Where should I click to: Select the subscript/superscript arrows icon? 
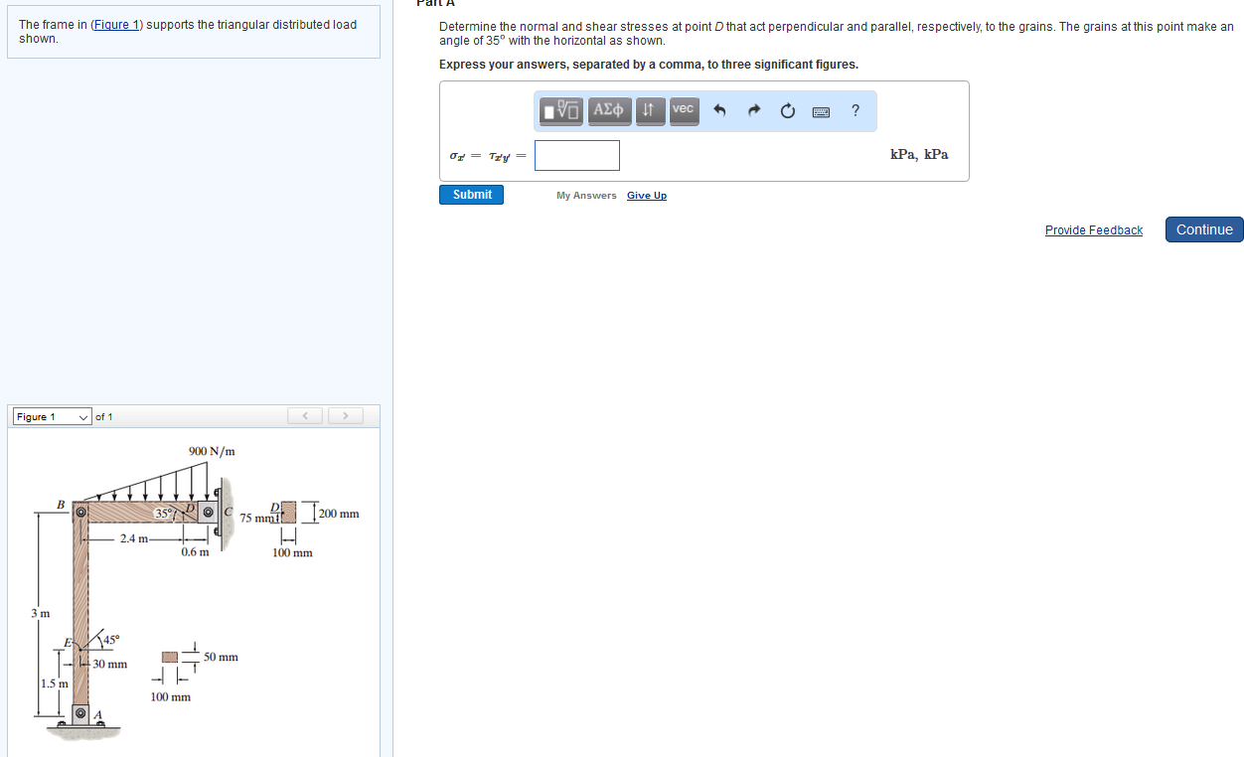click(650, 111)
